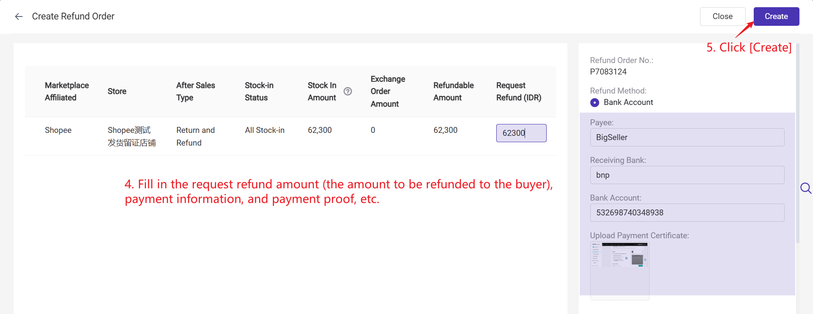This screenshot has width=813, height=314.
Task: Click the Exchange Order Amount header
Action: (387, 91)
